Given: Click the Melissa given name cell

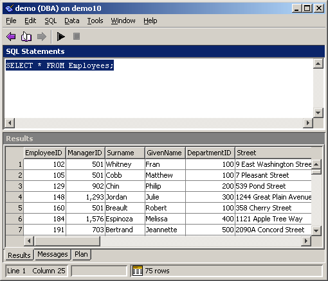Looking at the screenshot, I should [x=165, y=219].
